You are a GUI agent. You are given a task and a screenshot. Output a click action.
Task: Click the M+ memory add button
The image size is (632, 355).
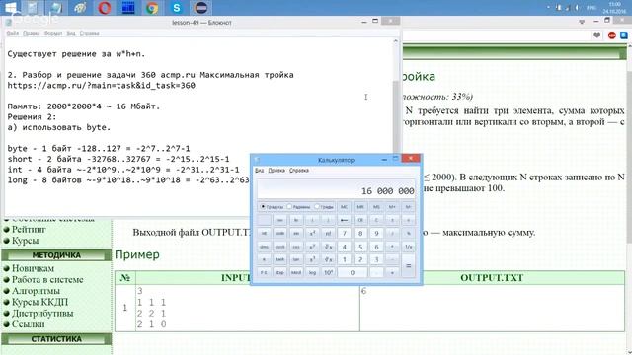pyautogui.click(x=392, y=207)
